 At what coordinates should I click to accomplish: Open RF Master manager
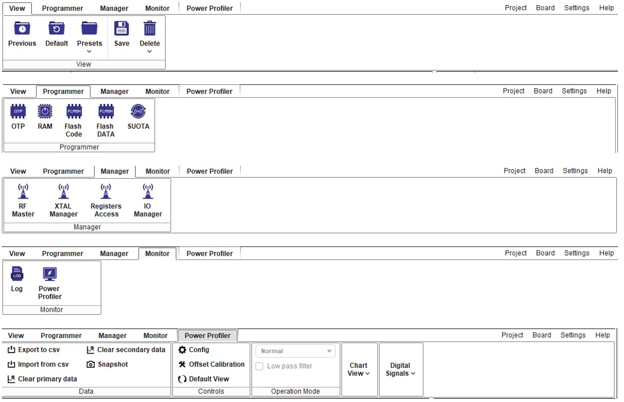[x=23, y=192]
